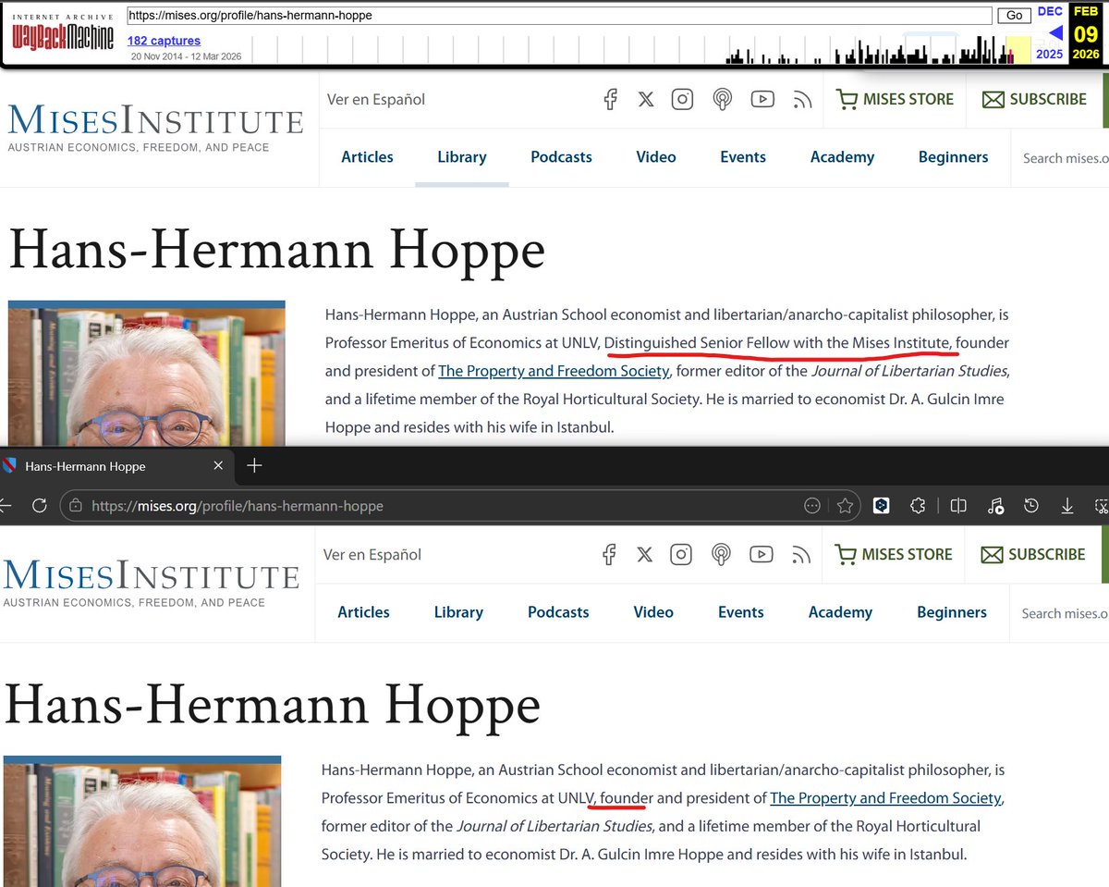Go to previous capture arrow for December
The height and width of the screenshot is (887, 1109).
1054,33
